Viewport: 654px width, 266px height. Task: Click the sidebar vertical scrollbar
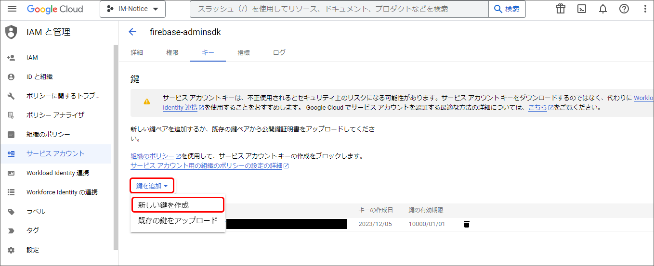(x=116, y=147)
